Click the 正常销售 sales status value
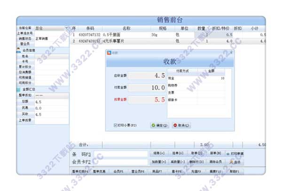Image resolution: width=282 pixels, height=191 pixels. point(42,38)
